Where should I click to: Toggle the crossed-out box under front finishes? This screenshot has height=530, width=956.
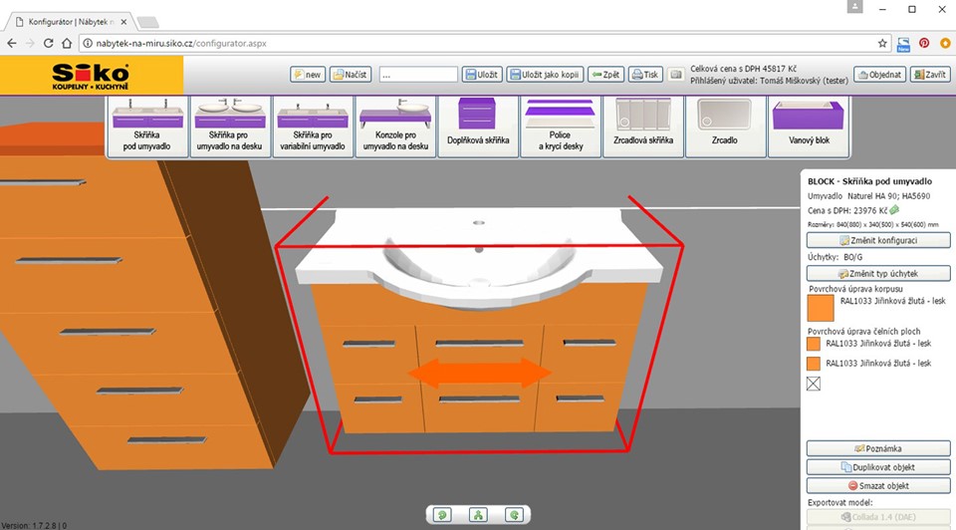point(814,384)
